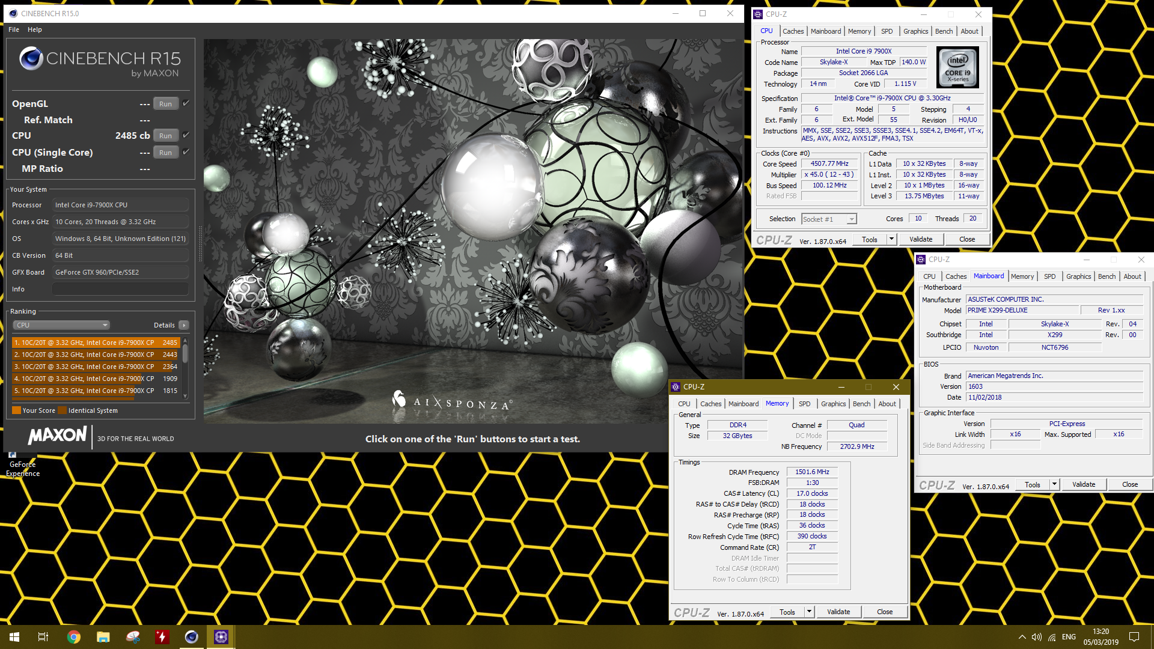Switch to CPU-Z in the taskbar
The width and height of the screenshot is (1154, 649).
click(221, 637)
